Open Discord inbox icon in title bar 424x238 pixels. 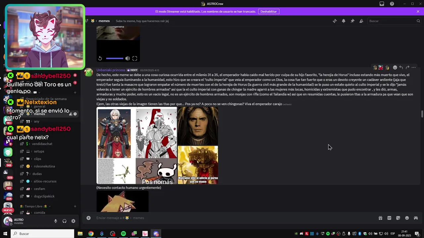pos(382,4)
